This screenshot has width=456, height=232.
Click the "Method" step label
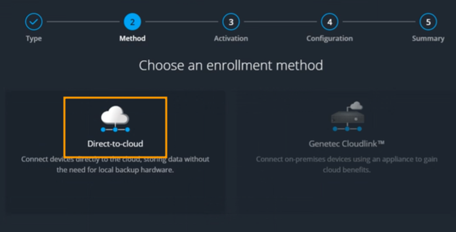point(132,38)
